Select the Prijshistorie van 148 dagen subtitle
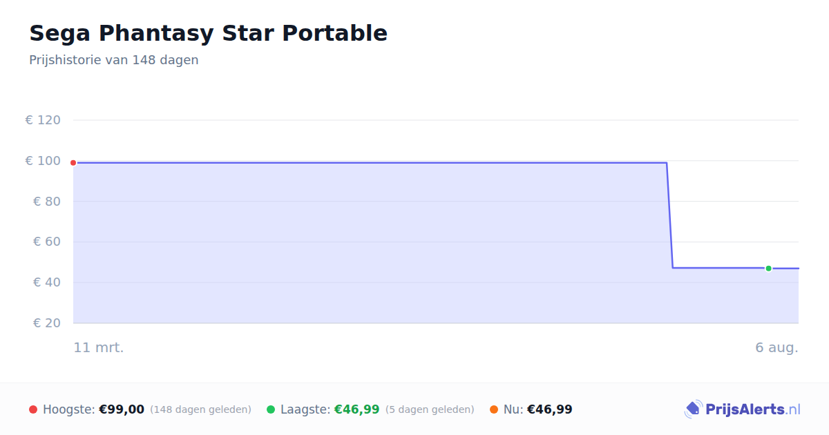The width and height of the screenshot is (829, 435). [114, 60]
